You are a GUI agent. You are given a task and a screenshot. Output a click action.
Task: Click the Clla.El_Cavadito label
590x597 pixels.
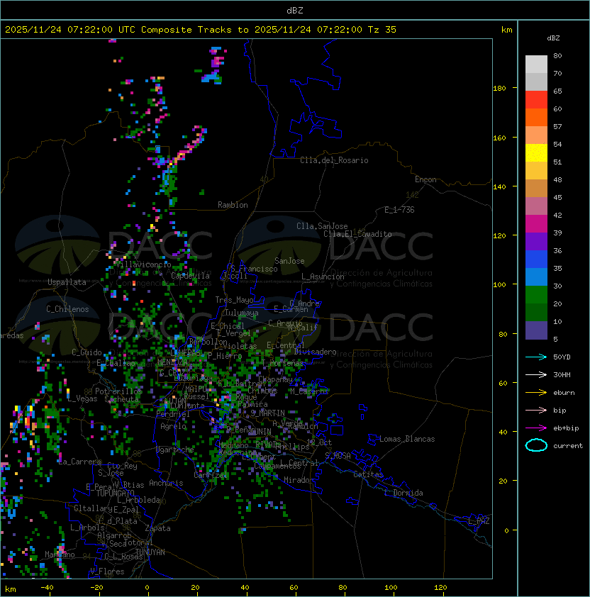click(357, 234)
